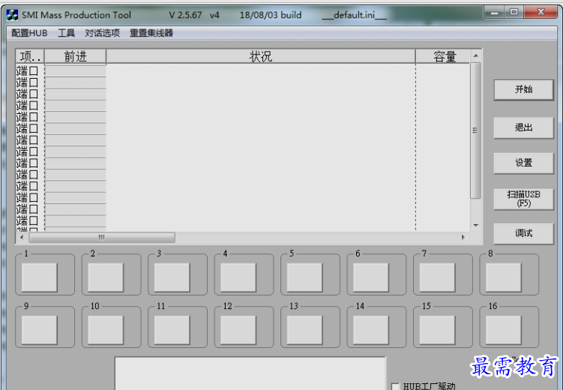
Task: Click the list's vertical scrollbar up arrow
Action: point(476,55)
